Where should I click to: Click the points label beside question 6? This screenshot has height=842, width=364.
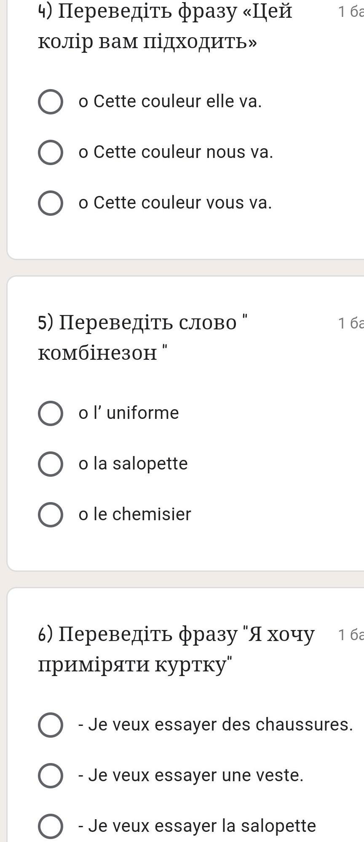[x=351, y=635]
